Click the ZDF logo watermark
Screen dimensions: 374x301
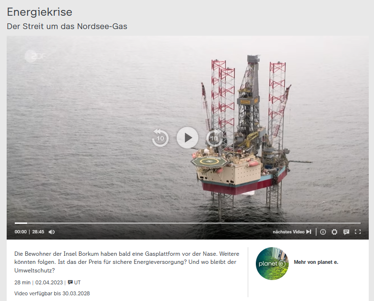coord(36,56)
